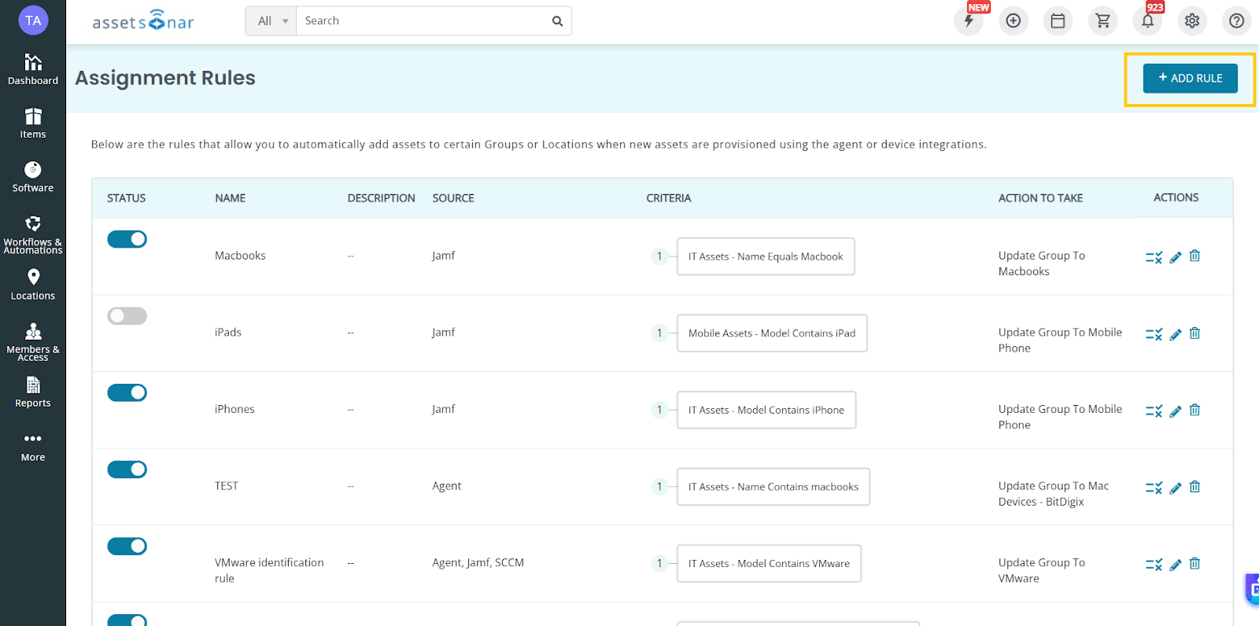
Task: Edit the Macbooks rule with pencil icon
Action: click(x=1176, y=257)
